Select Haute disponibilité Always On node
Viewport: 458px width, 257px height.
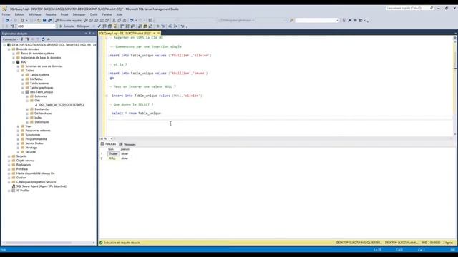coord(35,173)
